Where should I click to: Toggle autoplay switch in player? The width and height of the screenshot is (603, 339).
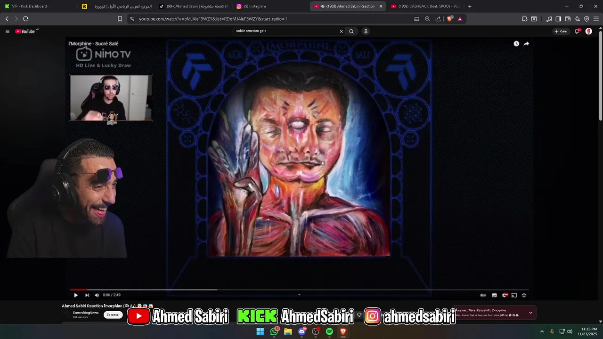[x=483, y=295]
